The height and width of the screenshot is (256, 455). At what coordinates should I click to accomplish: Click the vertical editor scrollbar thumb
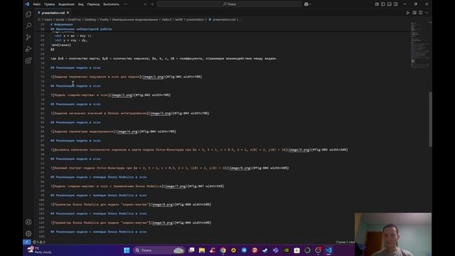(430, 119)
